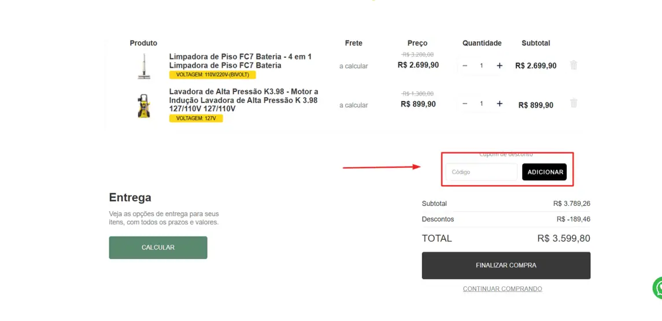Click the VOLTAGEM: 110V/220V-(BIVOLT) yellow tag
The height and width of the screenshot is (321, 662).
tap(212, 75)
